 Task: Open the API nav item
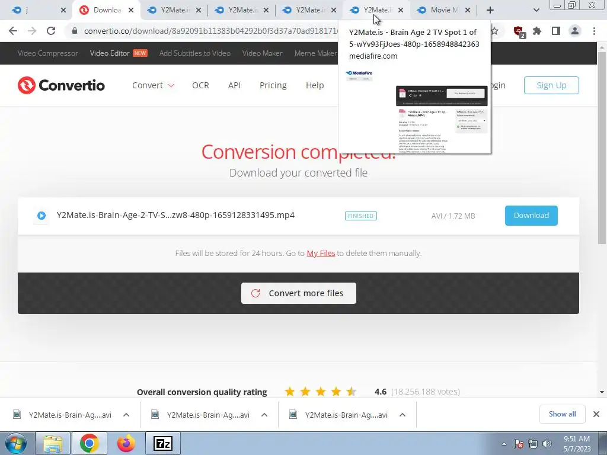[x=234, y=85]
